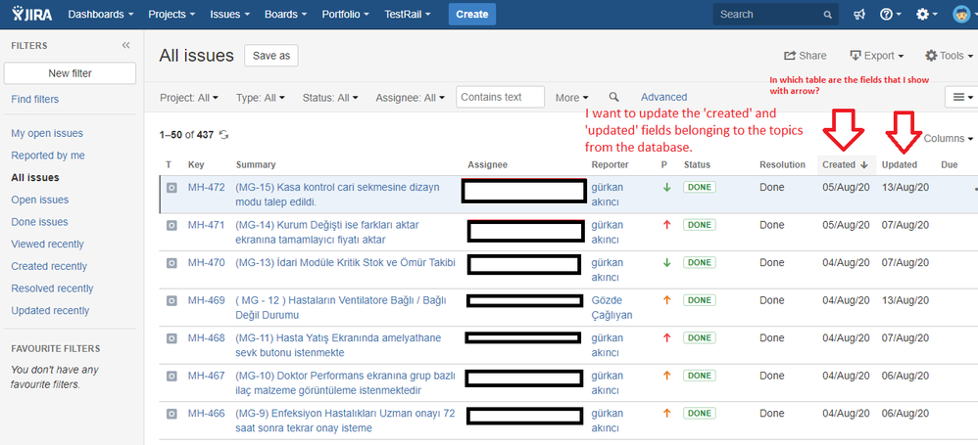Click the issue type icon for MH-468

171,338
